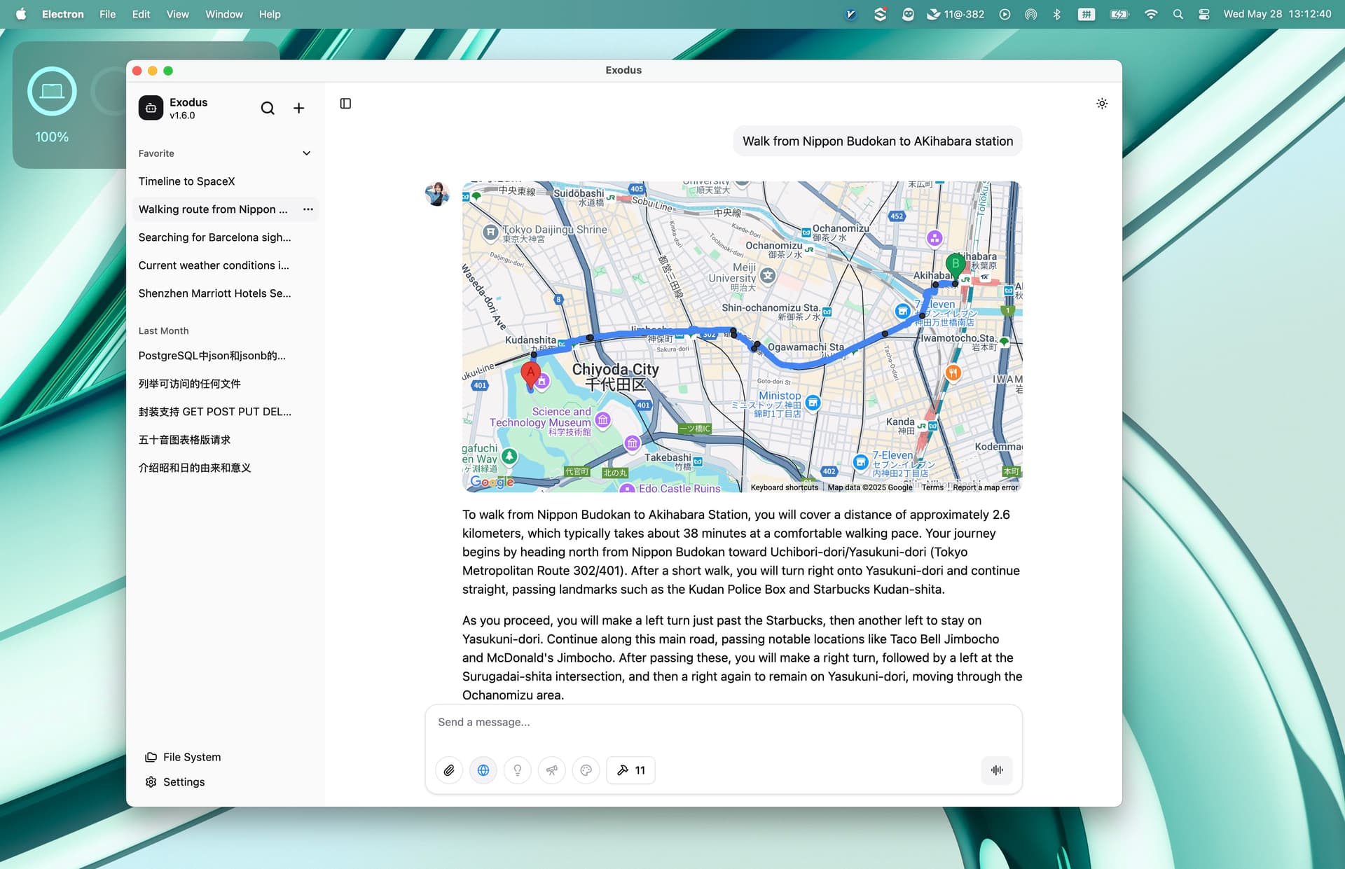Viewport: 1345px width, 869px height.
Task: Click the voice waveform input icon
Action: pos(997,770)
